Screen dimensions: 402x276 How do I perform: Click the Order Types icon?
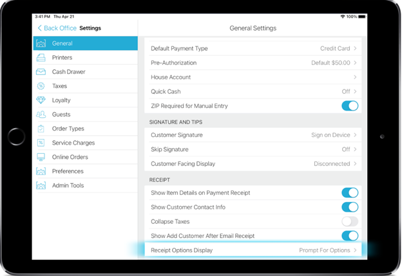(41, 129)
